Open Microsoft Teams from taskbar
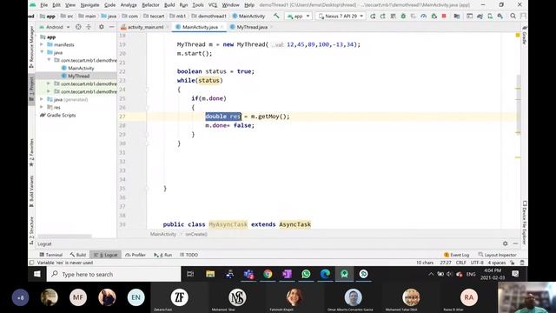Viewport: 556px width, 313px height. pyautogui.click(x=248, y=274)
